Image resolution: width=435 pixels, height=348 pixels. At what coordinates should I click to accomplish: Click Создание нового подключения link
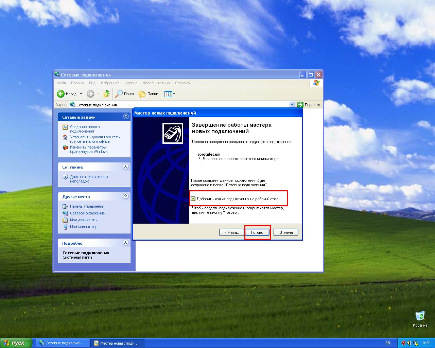(x=85, y=129)
